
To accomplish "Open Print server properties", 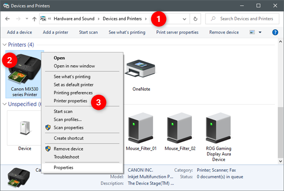I will 177,32.
